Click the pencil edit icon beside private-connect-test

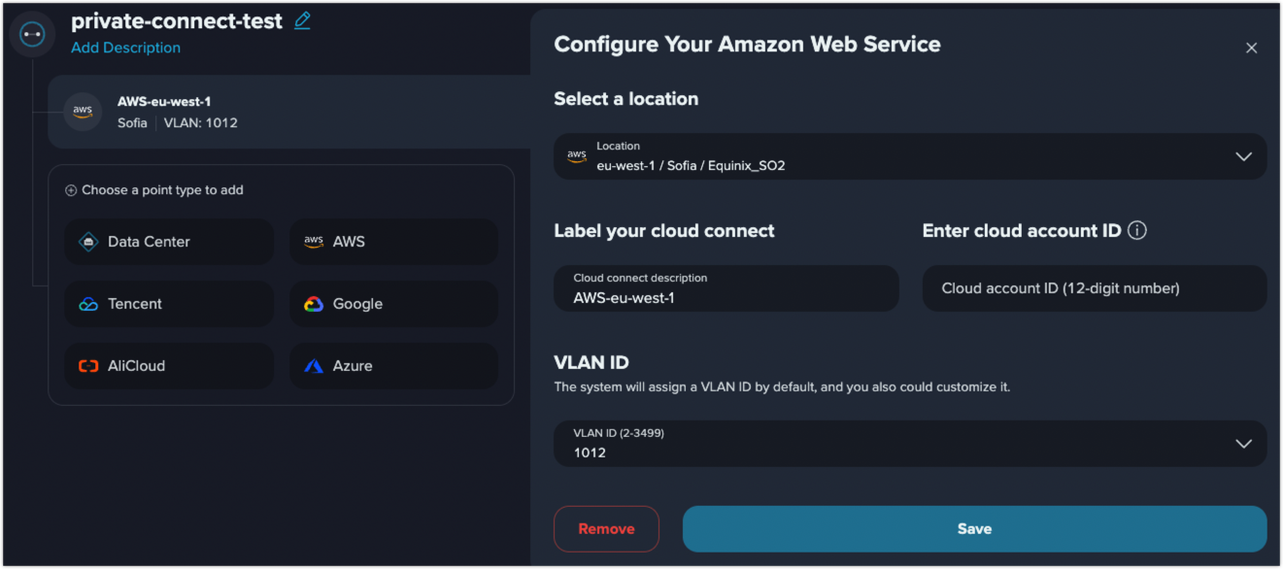point(302,20)
